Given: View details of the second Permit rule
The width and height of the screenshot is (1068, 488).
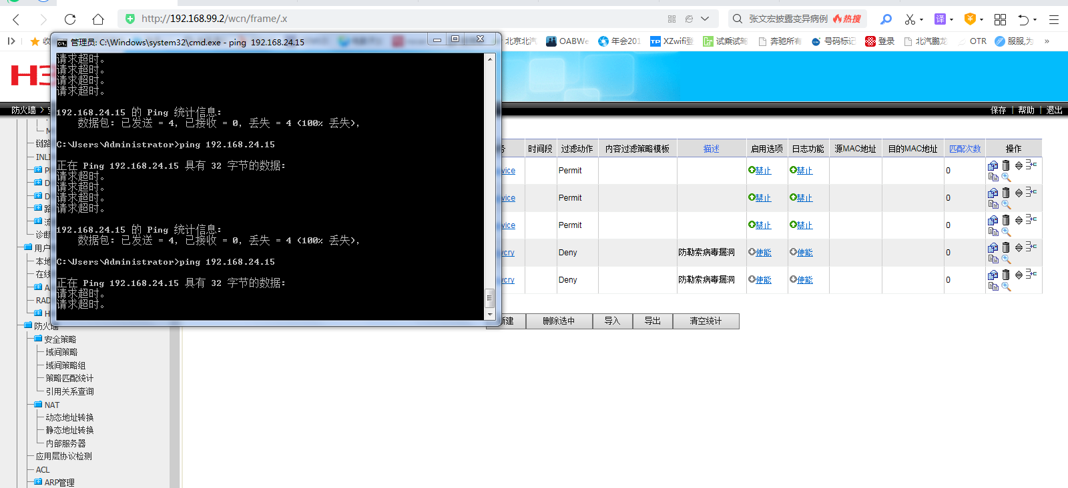Looking at the screenshot, I should point(1006,205).
